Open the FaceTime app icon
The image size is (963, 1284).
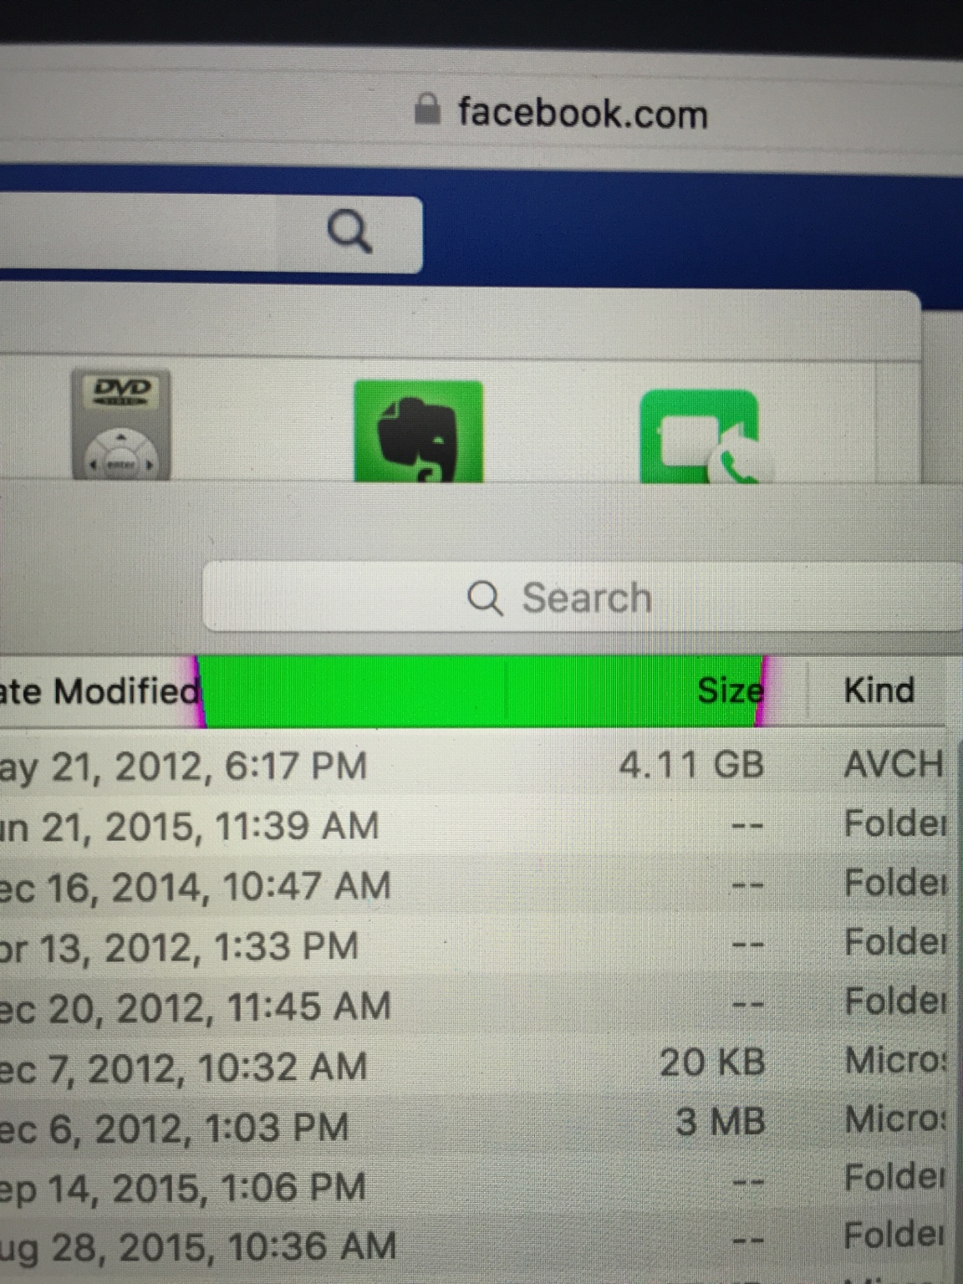click(x=701, y=436)
